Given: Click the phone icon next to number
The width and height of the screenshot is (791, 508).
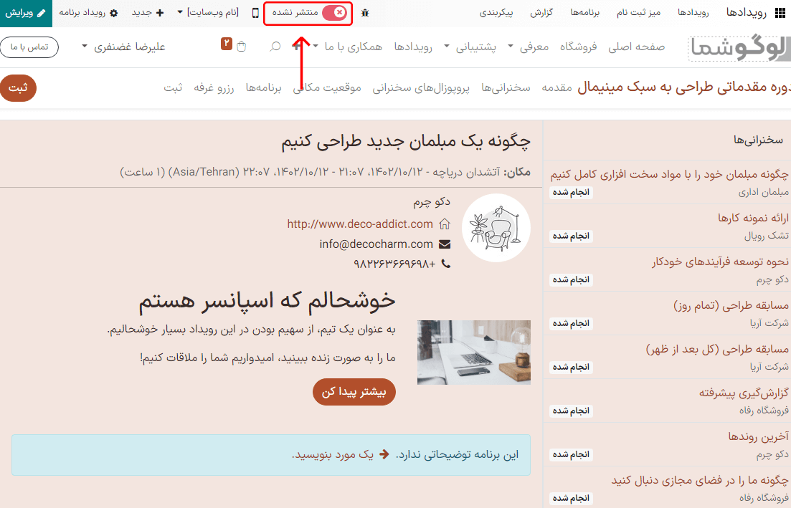Looking at the screenshot, I should [445, 264].
